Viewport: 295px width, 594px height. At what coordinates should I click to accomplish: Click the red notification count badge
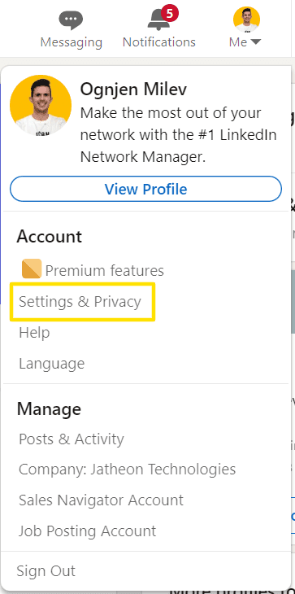tap(169, 15)
